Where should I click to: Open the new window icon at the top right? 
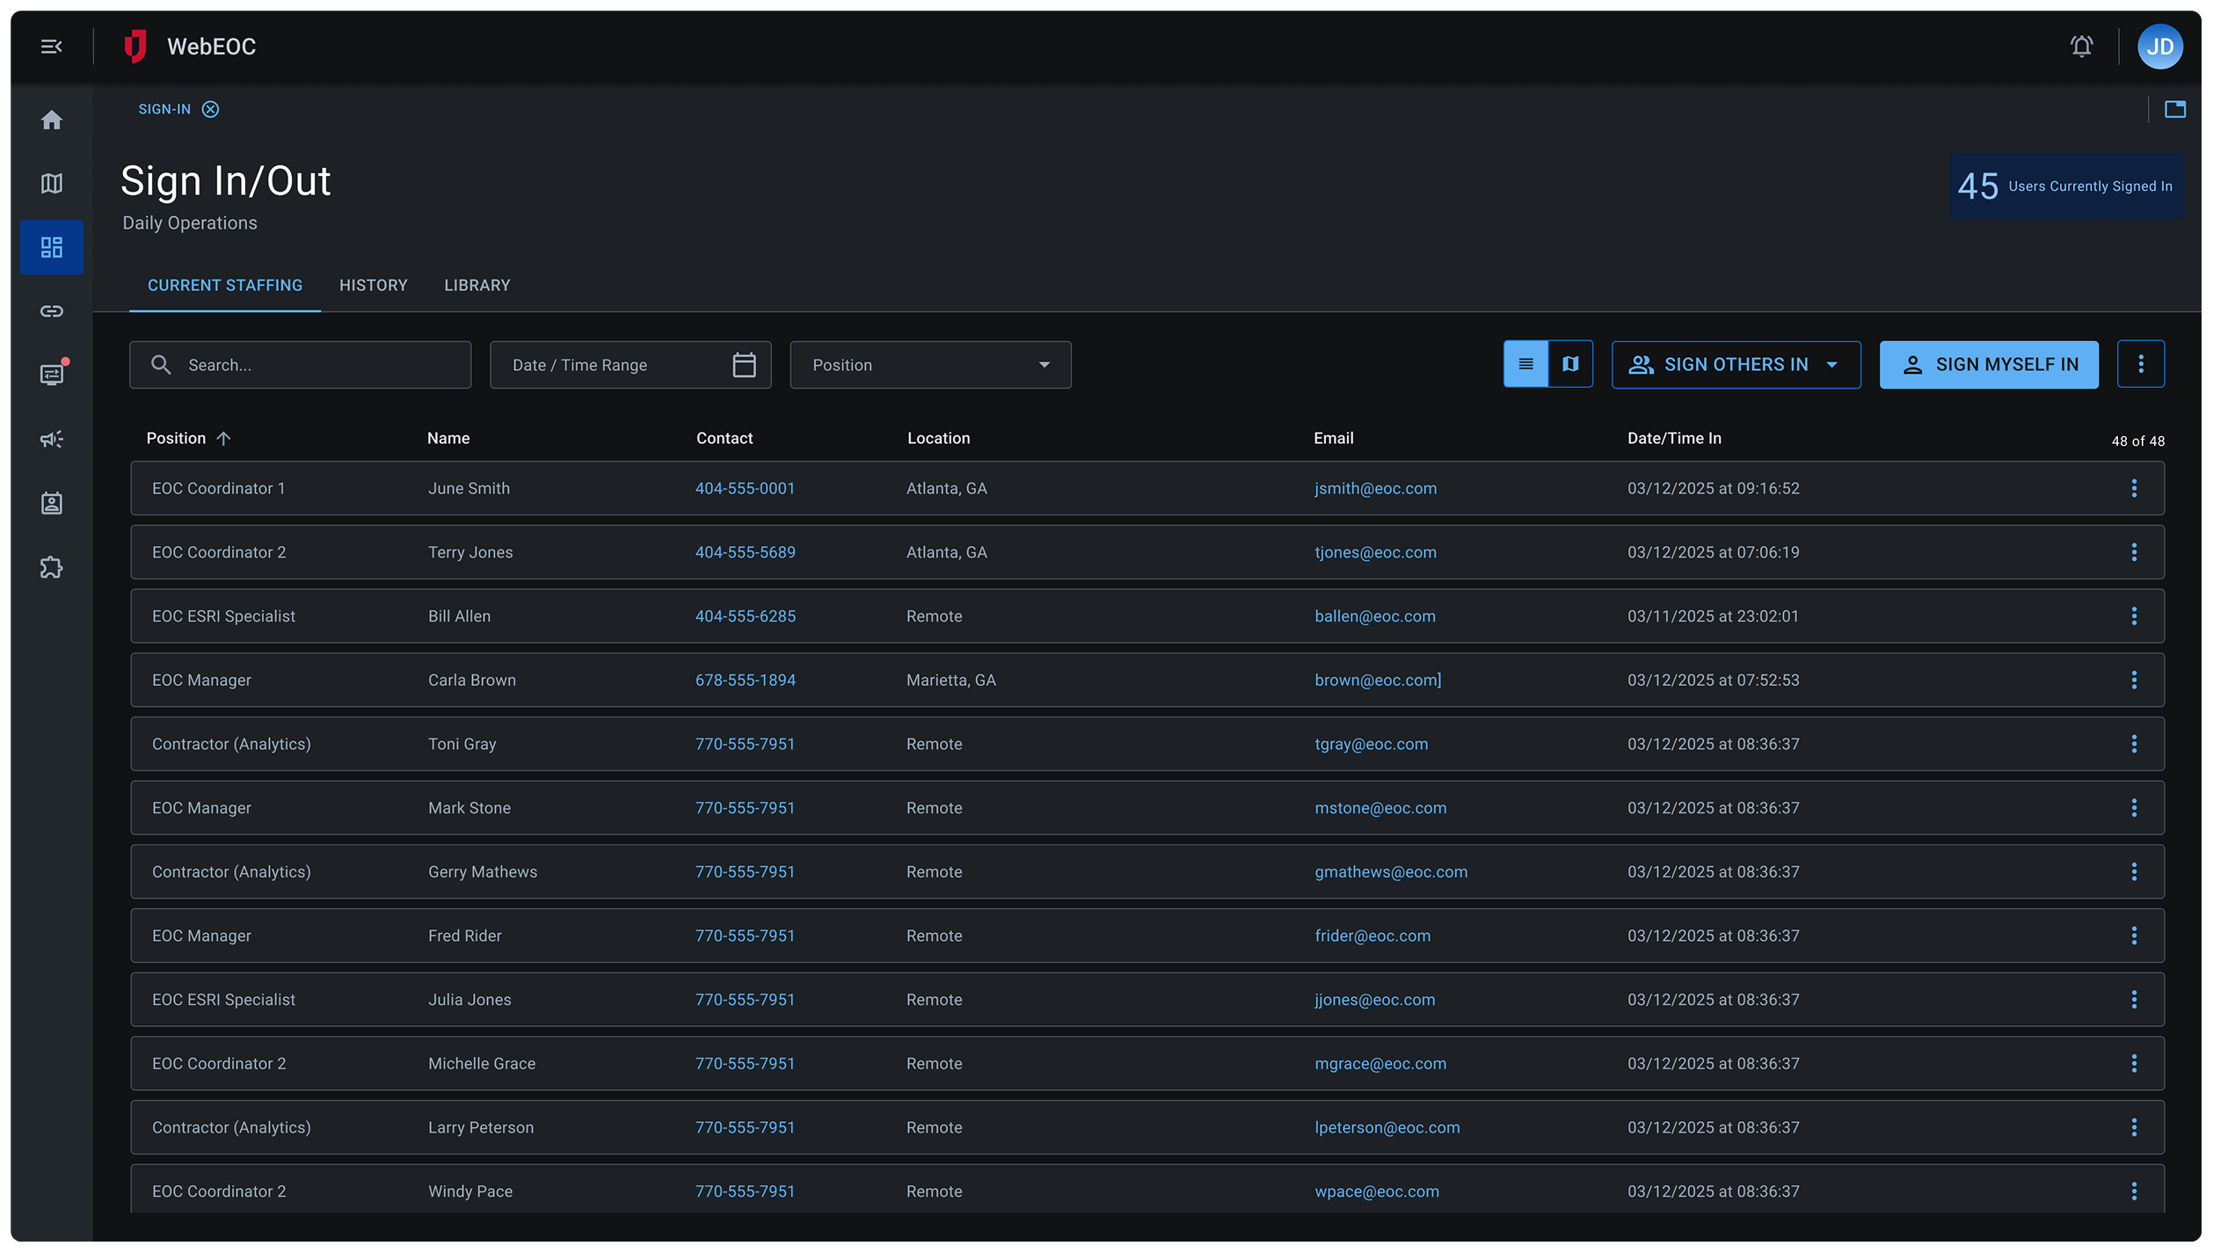click(2175, 109)
